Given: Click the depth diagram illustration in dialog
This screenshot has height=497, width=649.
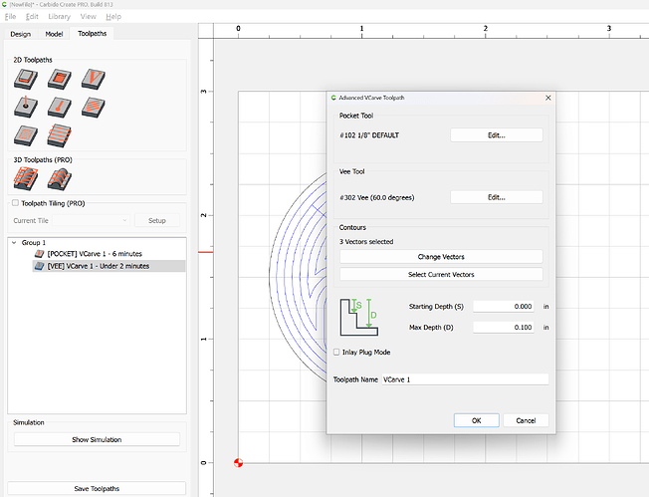Looking at the screenshot, I should (359, 317).
